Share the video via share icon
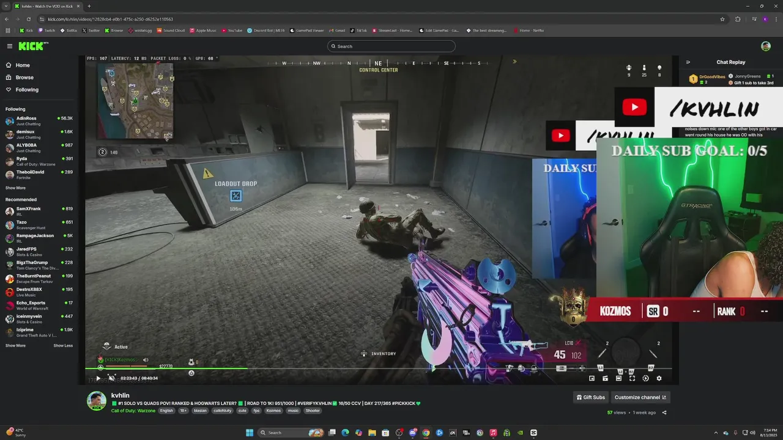Viewport: 783px width, 440px height. 664,413
